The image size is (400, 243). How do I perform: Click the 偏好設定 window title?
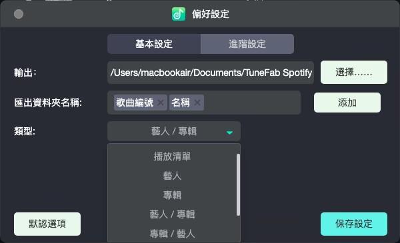(211, 14)
